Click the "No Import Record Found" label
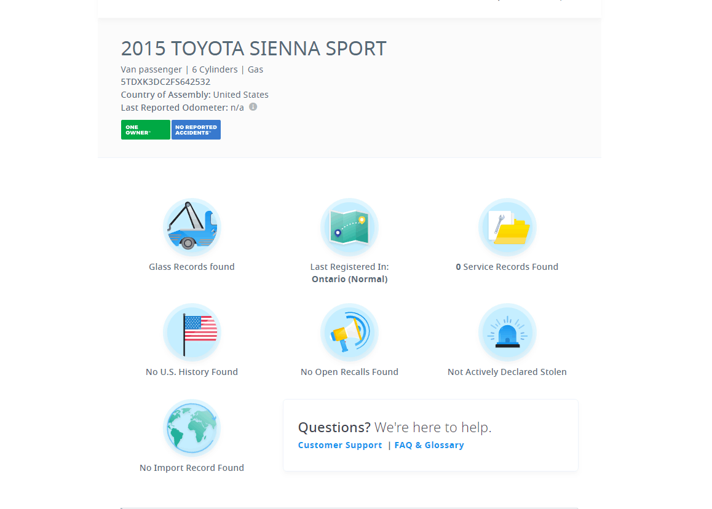Screen dimensions: 712x509 [x=192, y=468]
